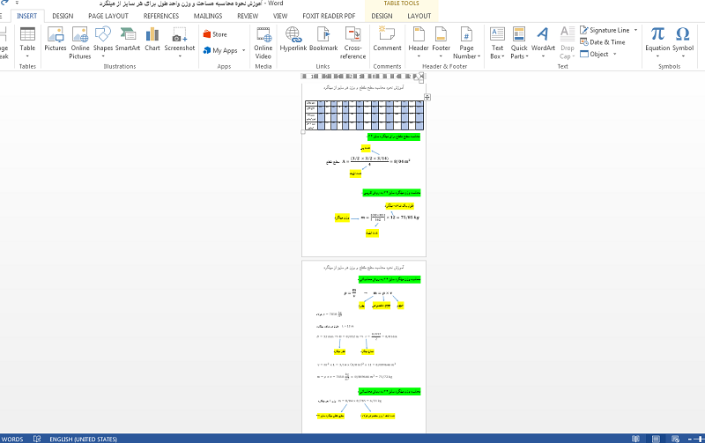Open the Footer options
Viewport: 705px width, 443px height.
pos(442,42)
